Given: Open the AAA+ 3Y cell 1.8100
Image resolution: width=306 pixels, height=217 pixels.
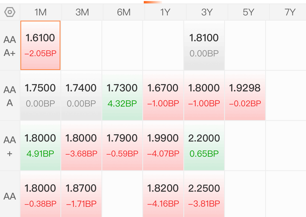Looking at the screenshot, I should [x=204, y=45].
